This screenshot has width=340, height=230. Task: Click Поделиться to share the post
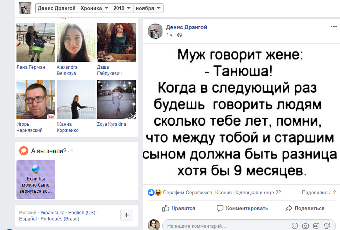click(305, 208)
